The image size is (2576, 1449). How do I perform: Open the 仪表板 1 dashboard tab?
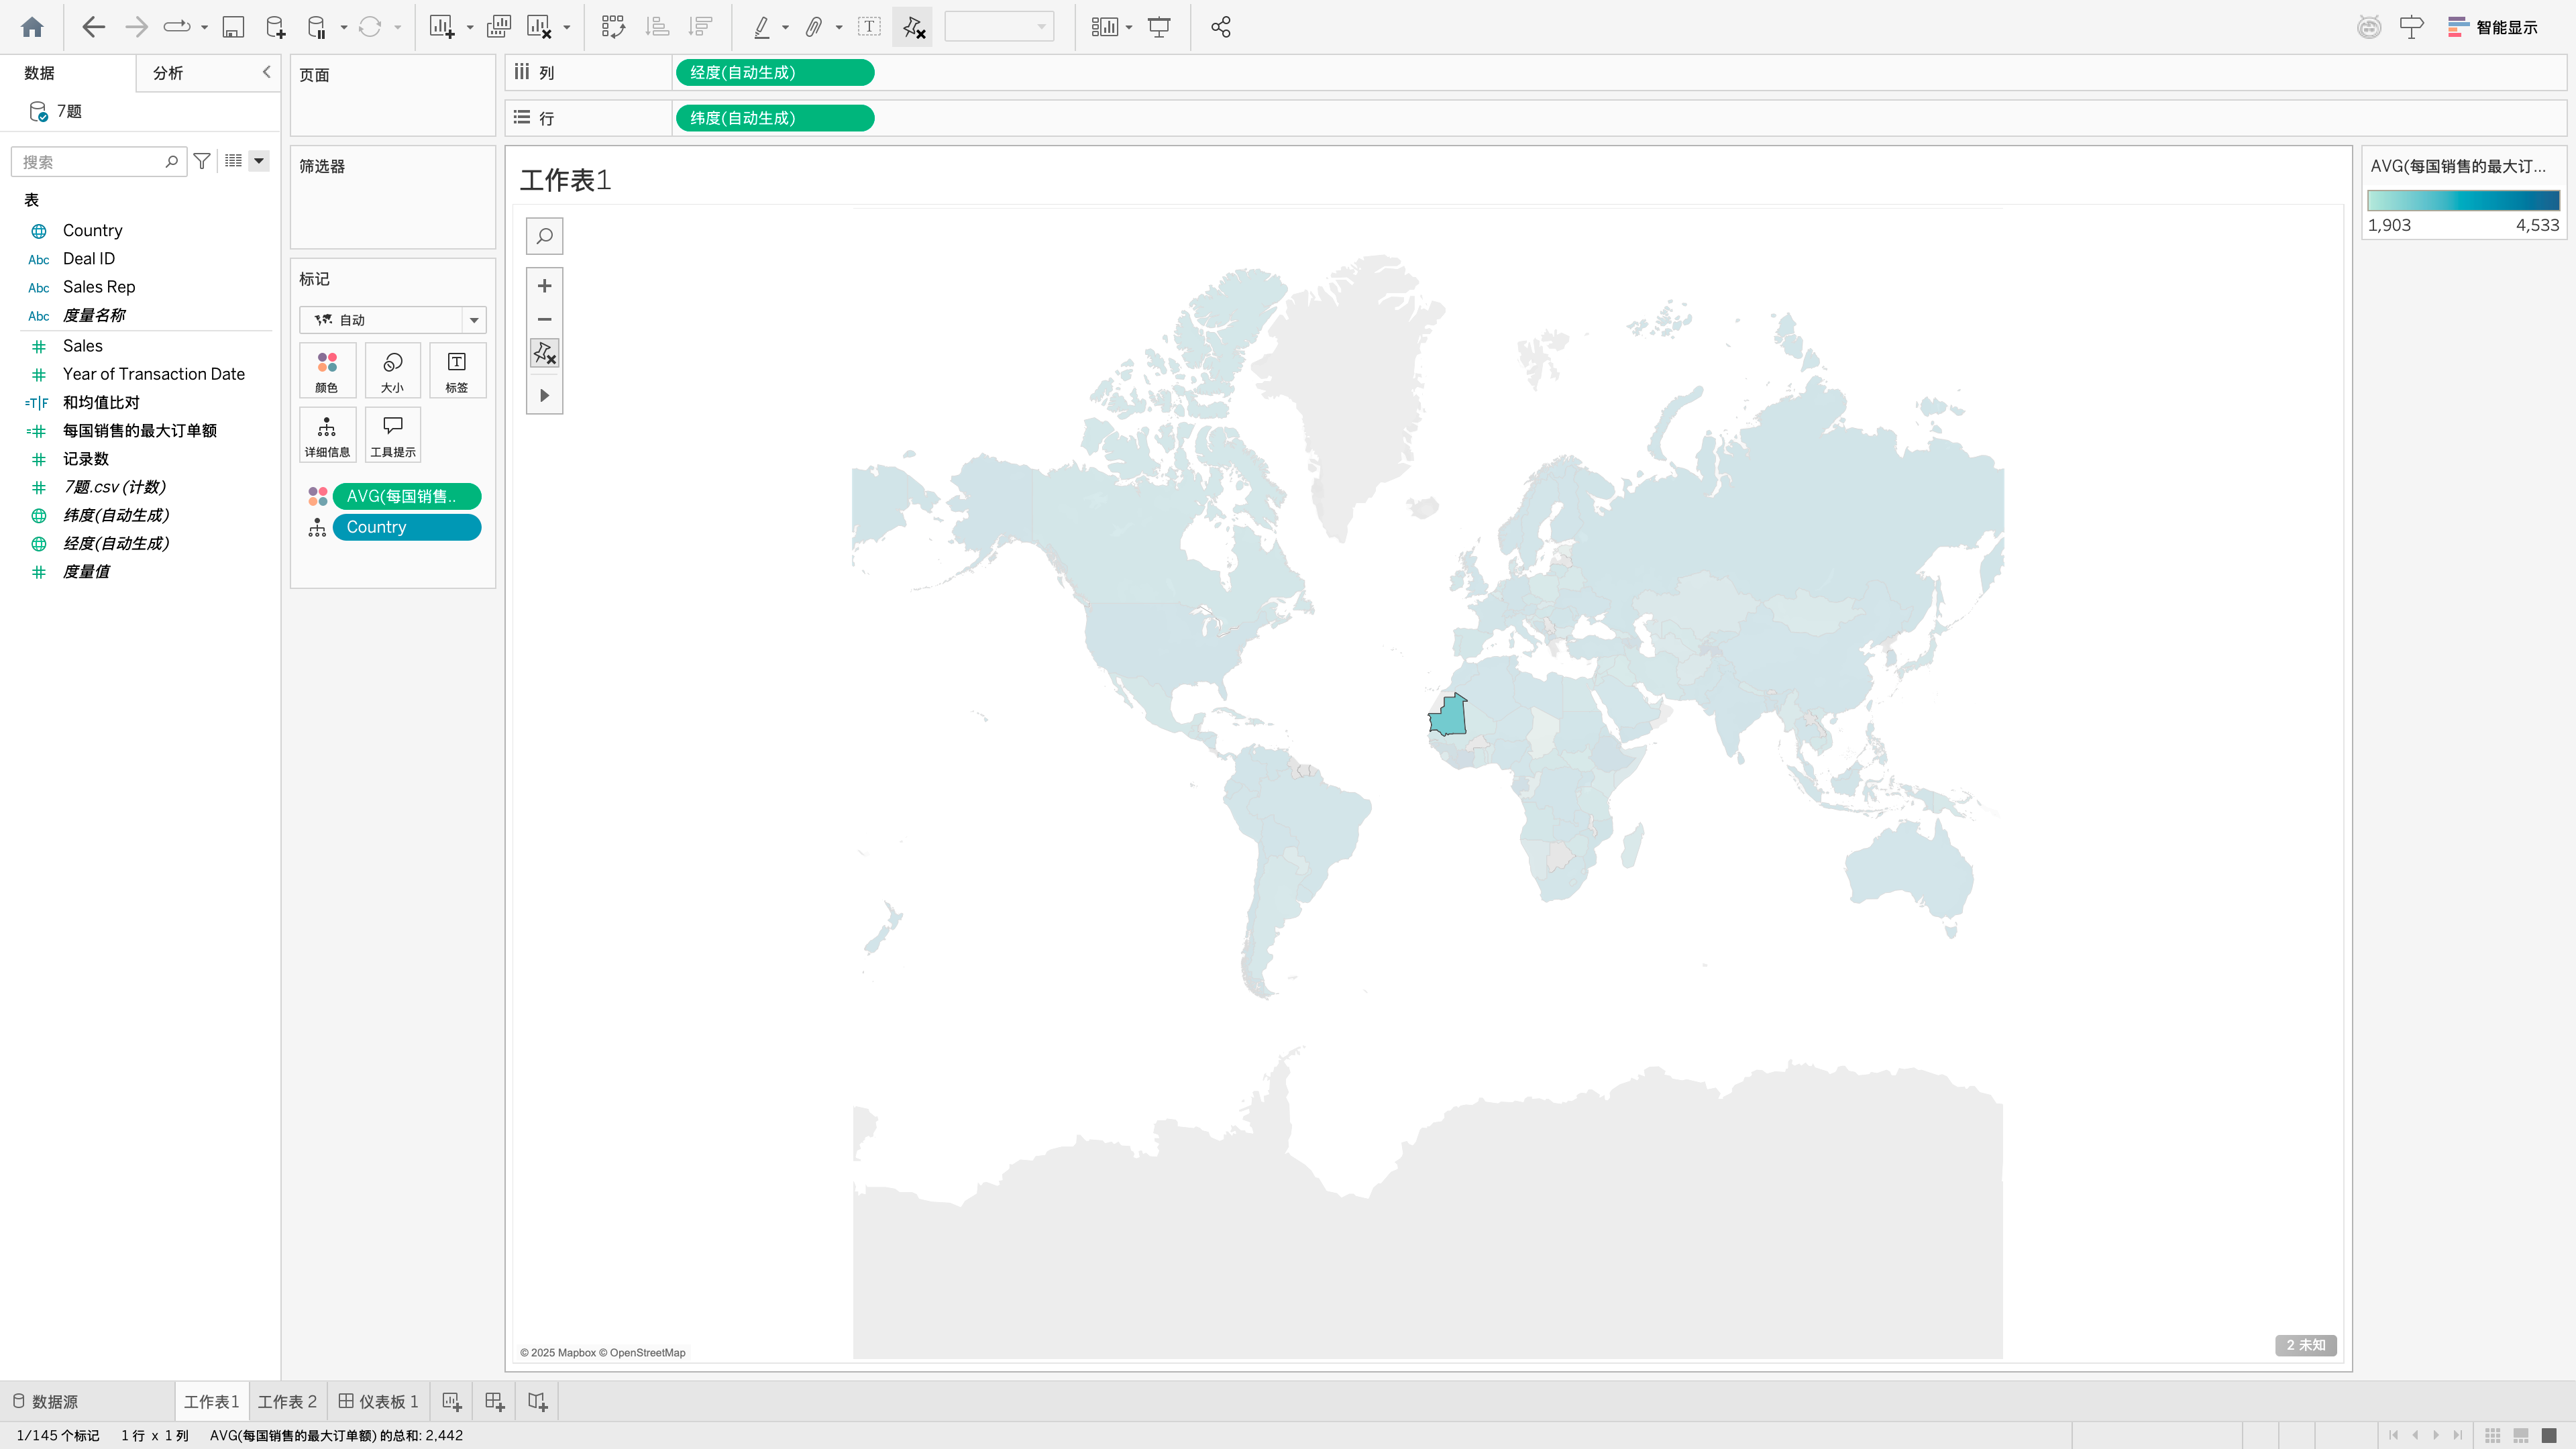point(378,1402)
